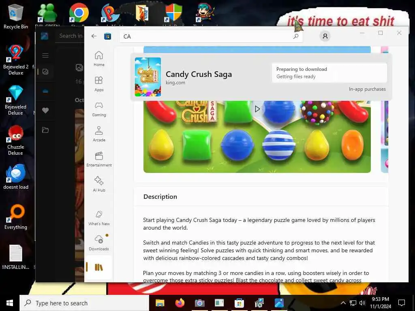Screen dimensions: 415x311
Task: Open the notification center icon
Action: point(402,303)
